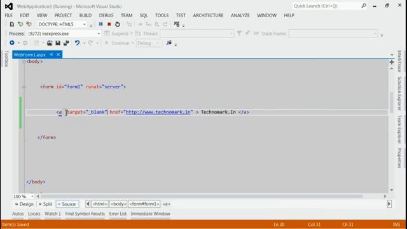The image size is (407, 229).
Task: Restart the debugging session
Action: click(117, 24)
